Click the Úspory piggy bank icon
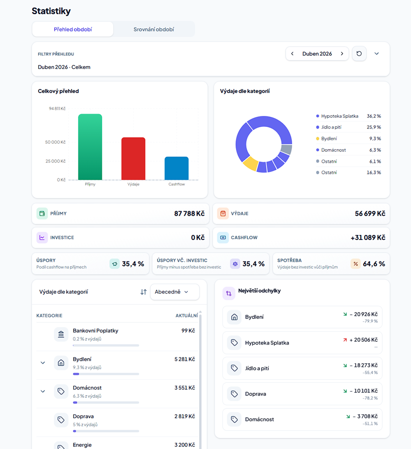The image size is (411, 449). point(114,264)
